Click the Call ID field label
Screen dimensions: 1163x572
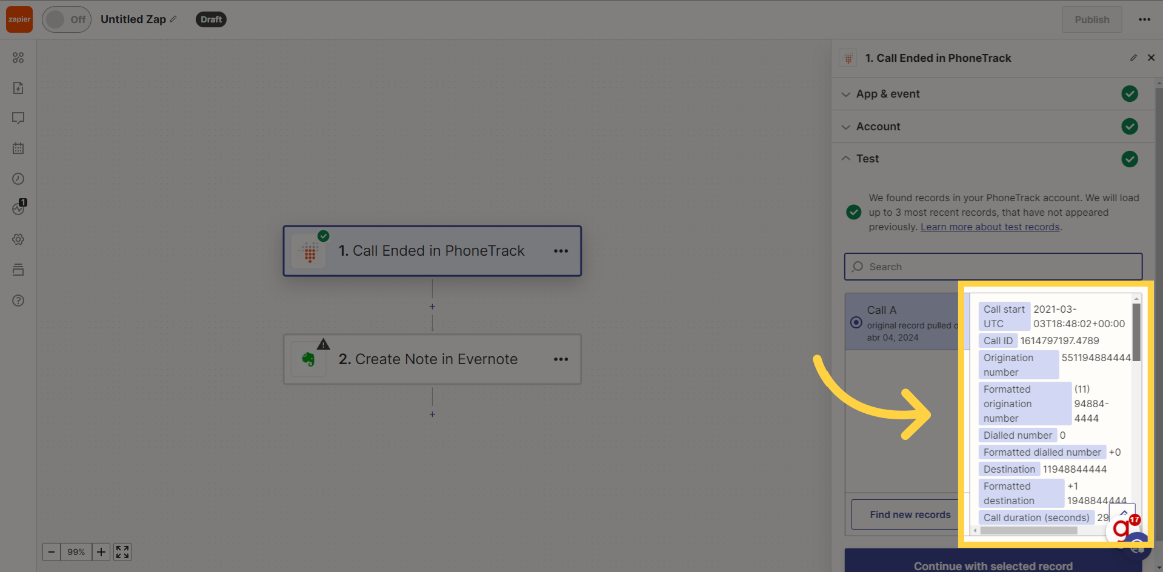pos(998,341)
